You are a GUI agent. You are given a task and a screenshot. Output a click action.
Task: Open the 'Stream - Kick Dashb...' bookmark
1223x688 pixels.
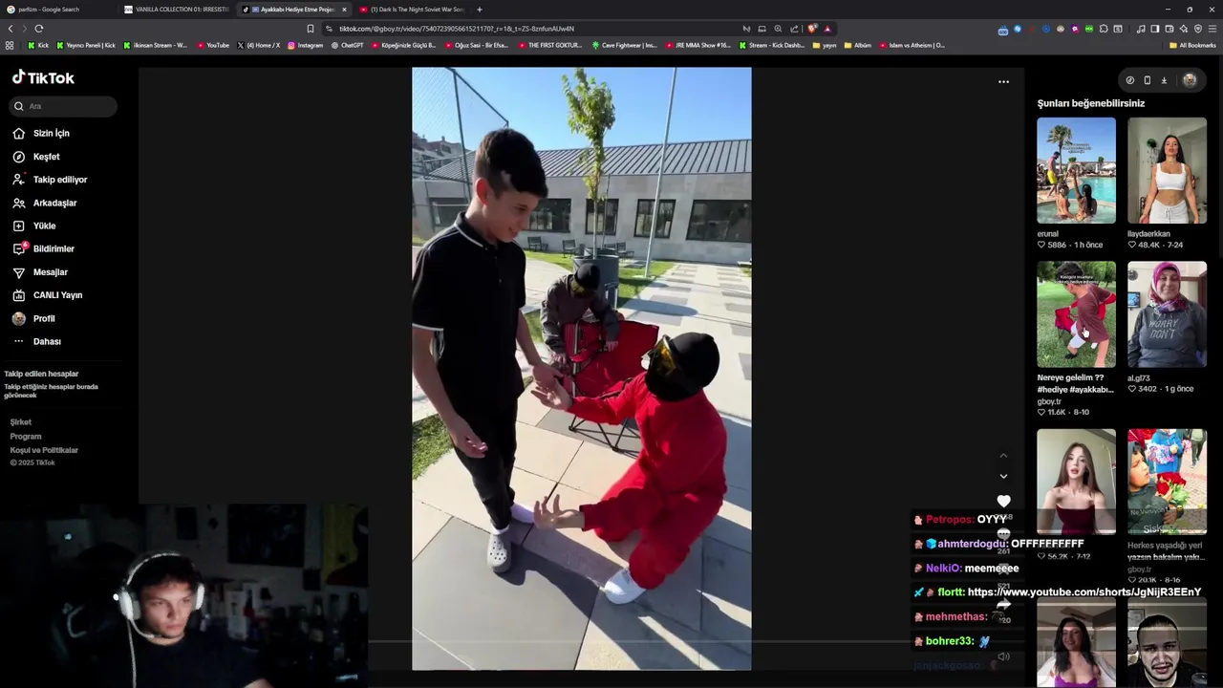[x=773, y=45]
